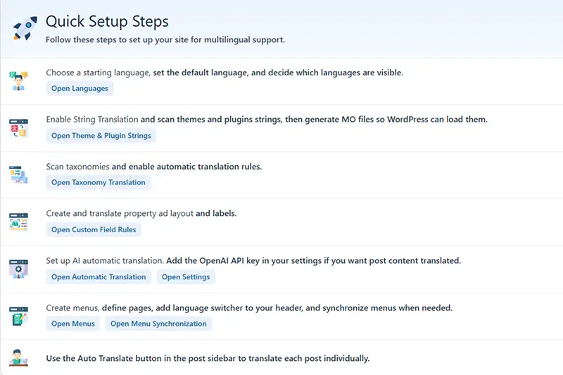The height and width of the screenshot is (375, 563).
Task: Click the 'Choose a starting language' step text
Action: pos(99,72)
